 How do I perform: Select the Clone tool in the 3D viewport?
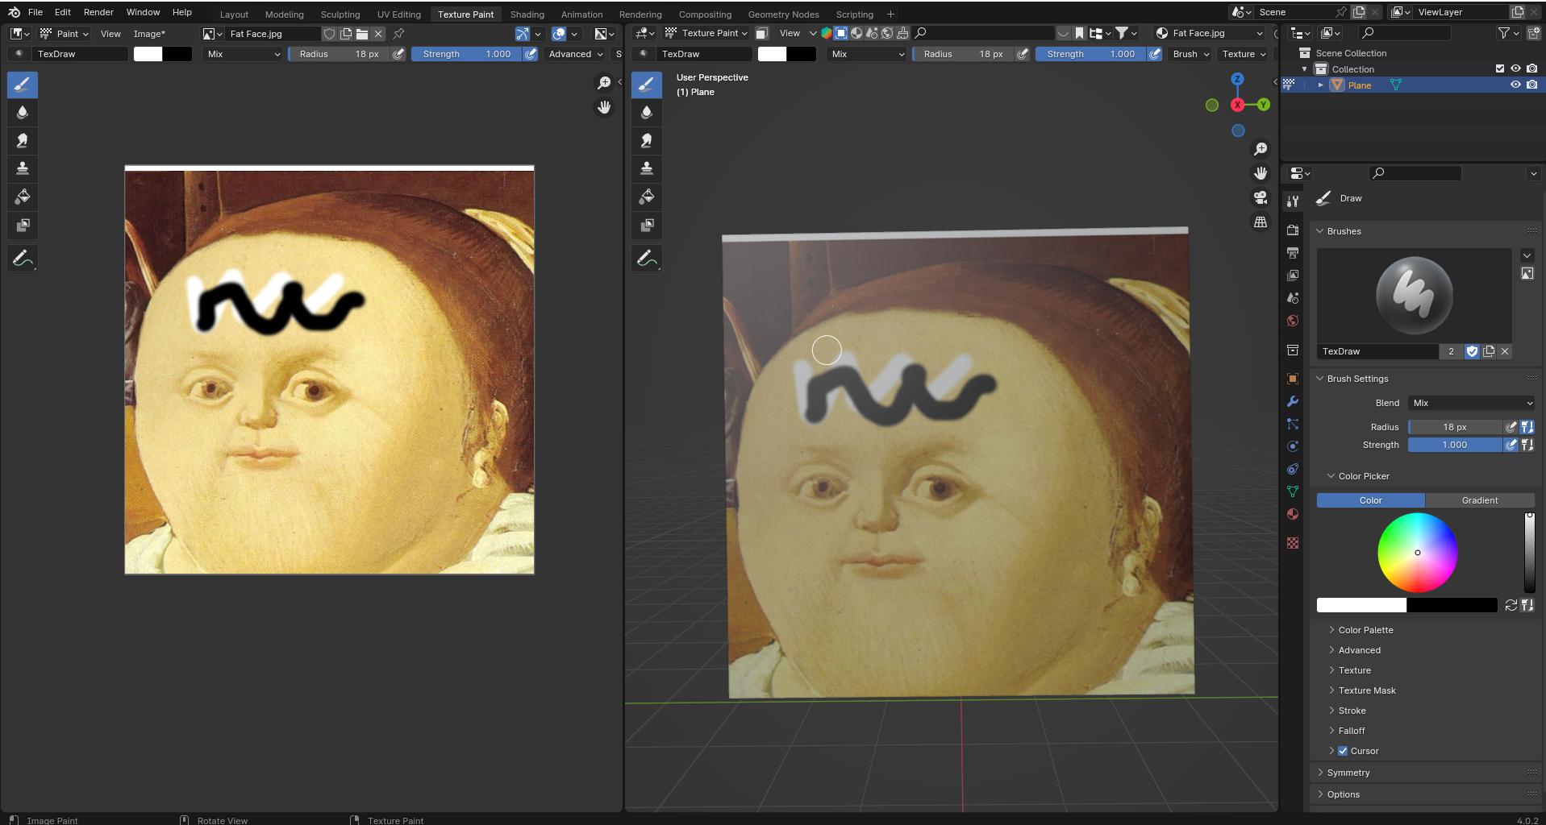point(646,168)
